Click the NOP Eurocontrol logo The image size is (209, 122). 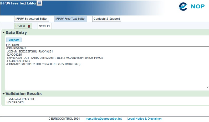pos(191,6)
